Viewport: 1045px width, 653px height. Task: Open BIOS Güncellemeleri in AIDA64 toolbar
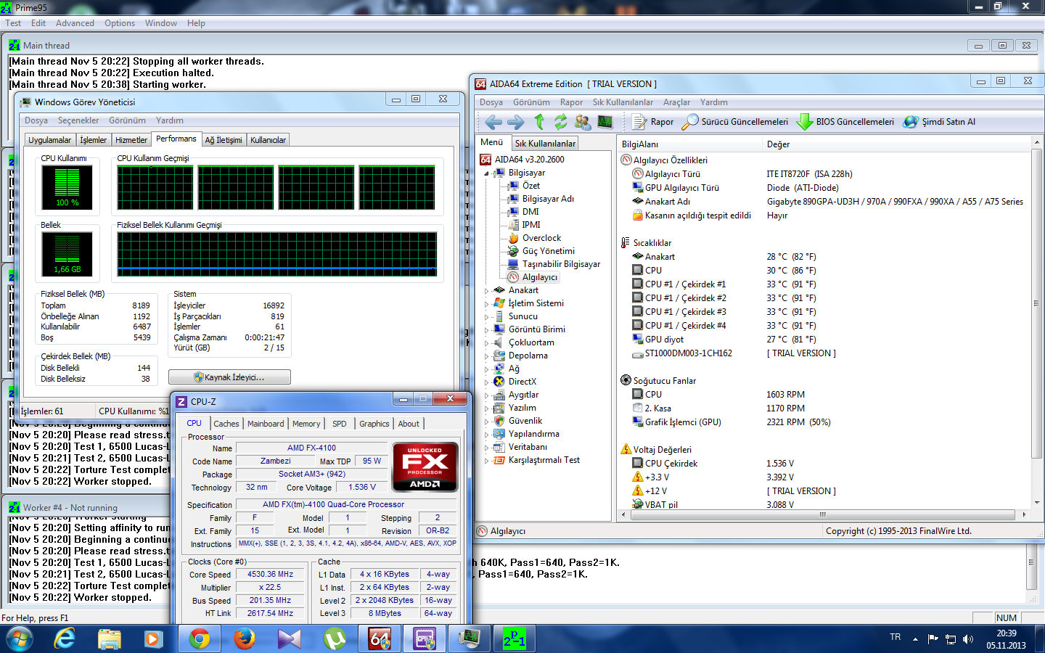click(845, 122)
